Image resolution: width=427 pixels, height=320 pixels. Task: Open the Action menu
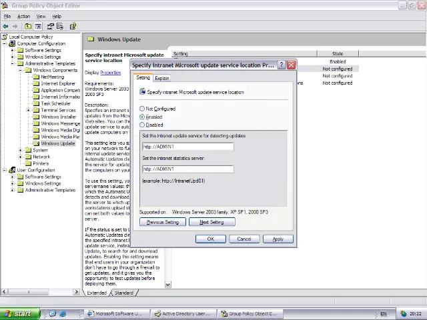[24, 16]
